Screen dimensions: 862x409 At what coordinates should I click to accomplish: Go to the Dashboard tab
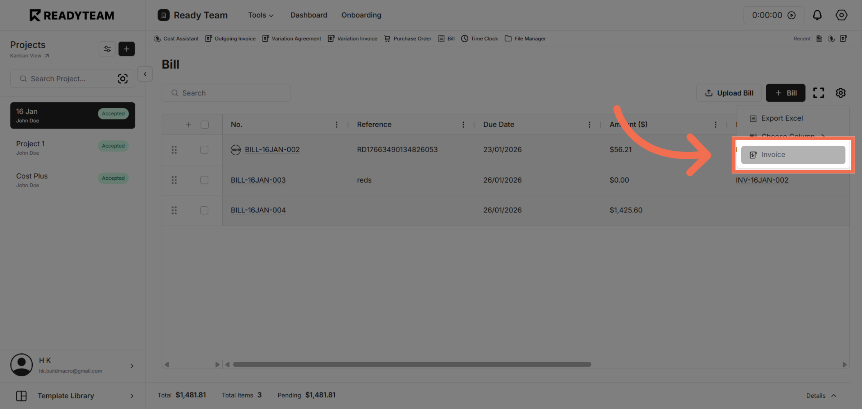pyautogui.click(x=308, y=15)
